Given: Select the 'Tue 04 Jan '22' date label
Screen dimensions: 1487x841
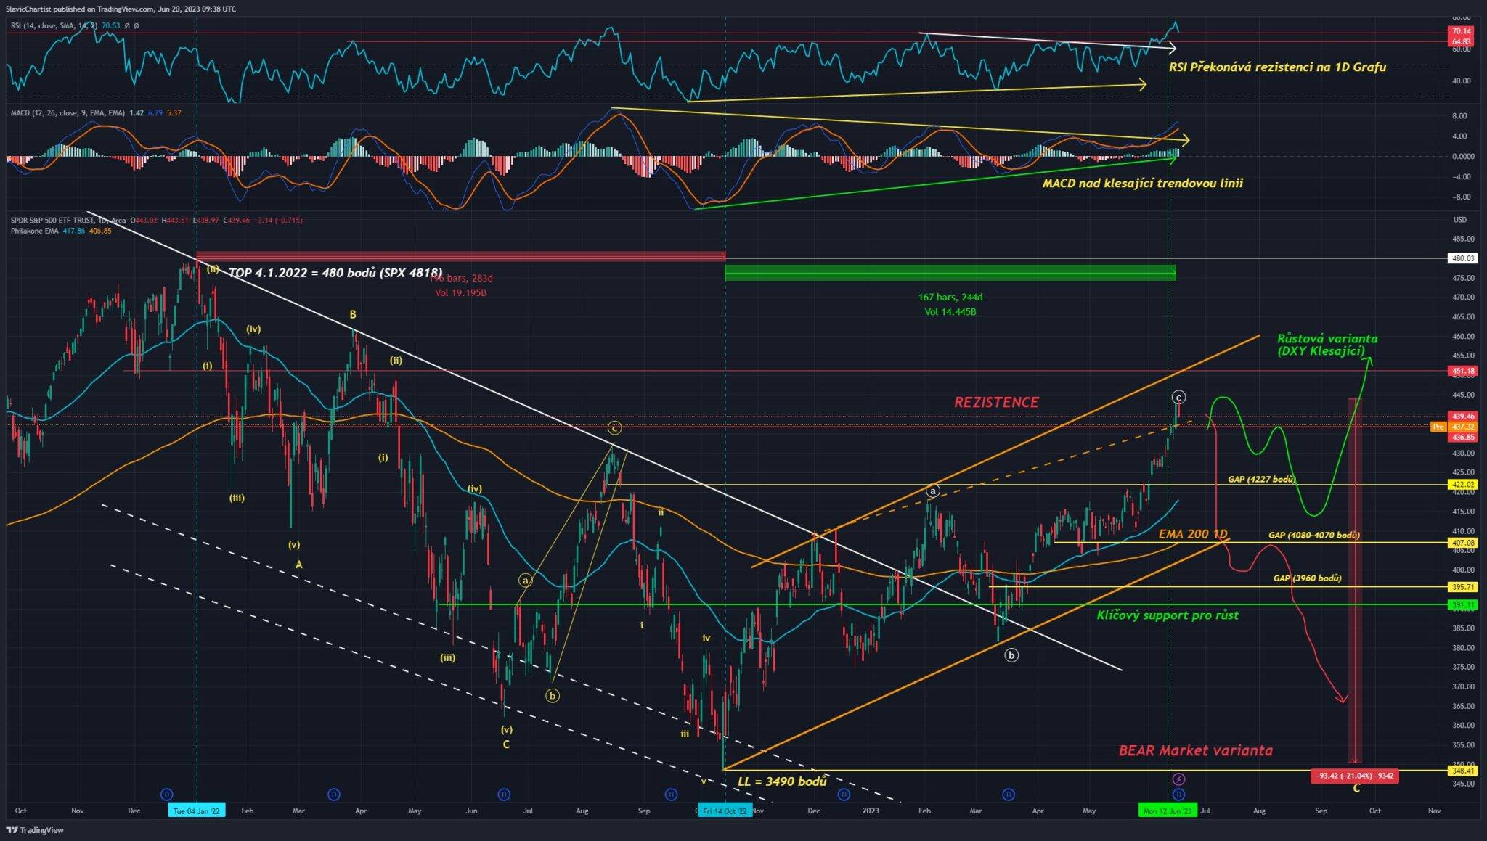Looking at the screenshot, I should (197, 811).
